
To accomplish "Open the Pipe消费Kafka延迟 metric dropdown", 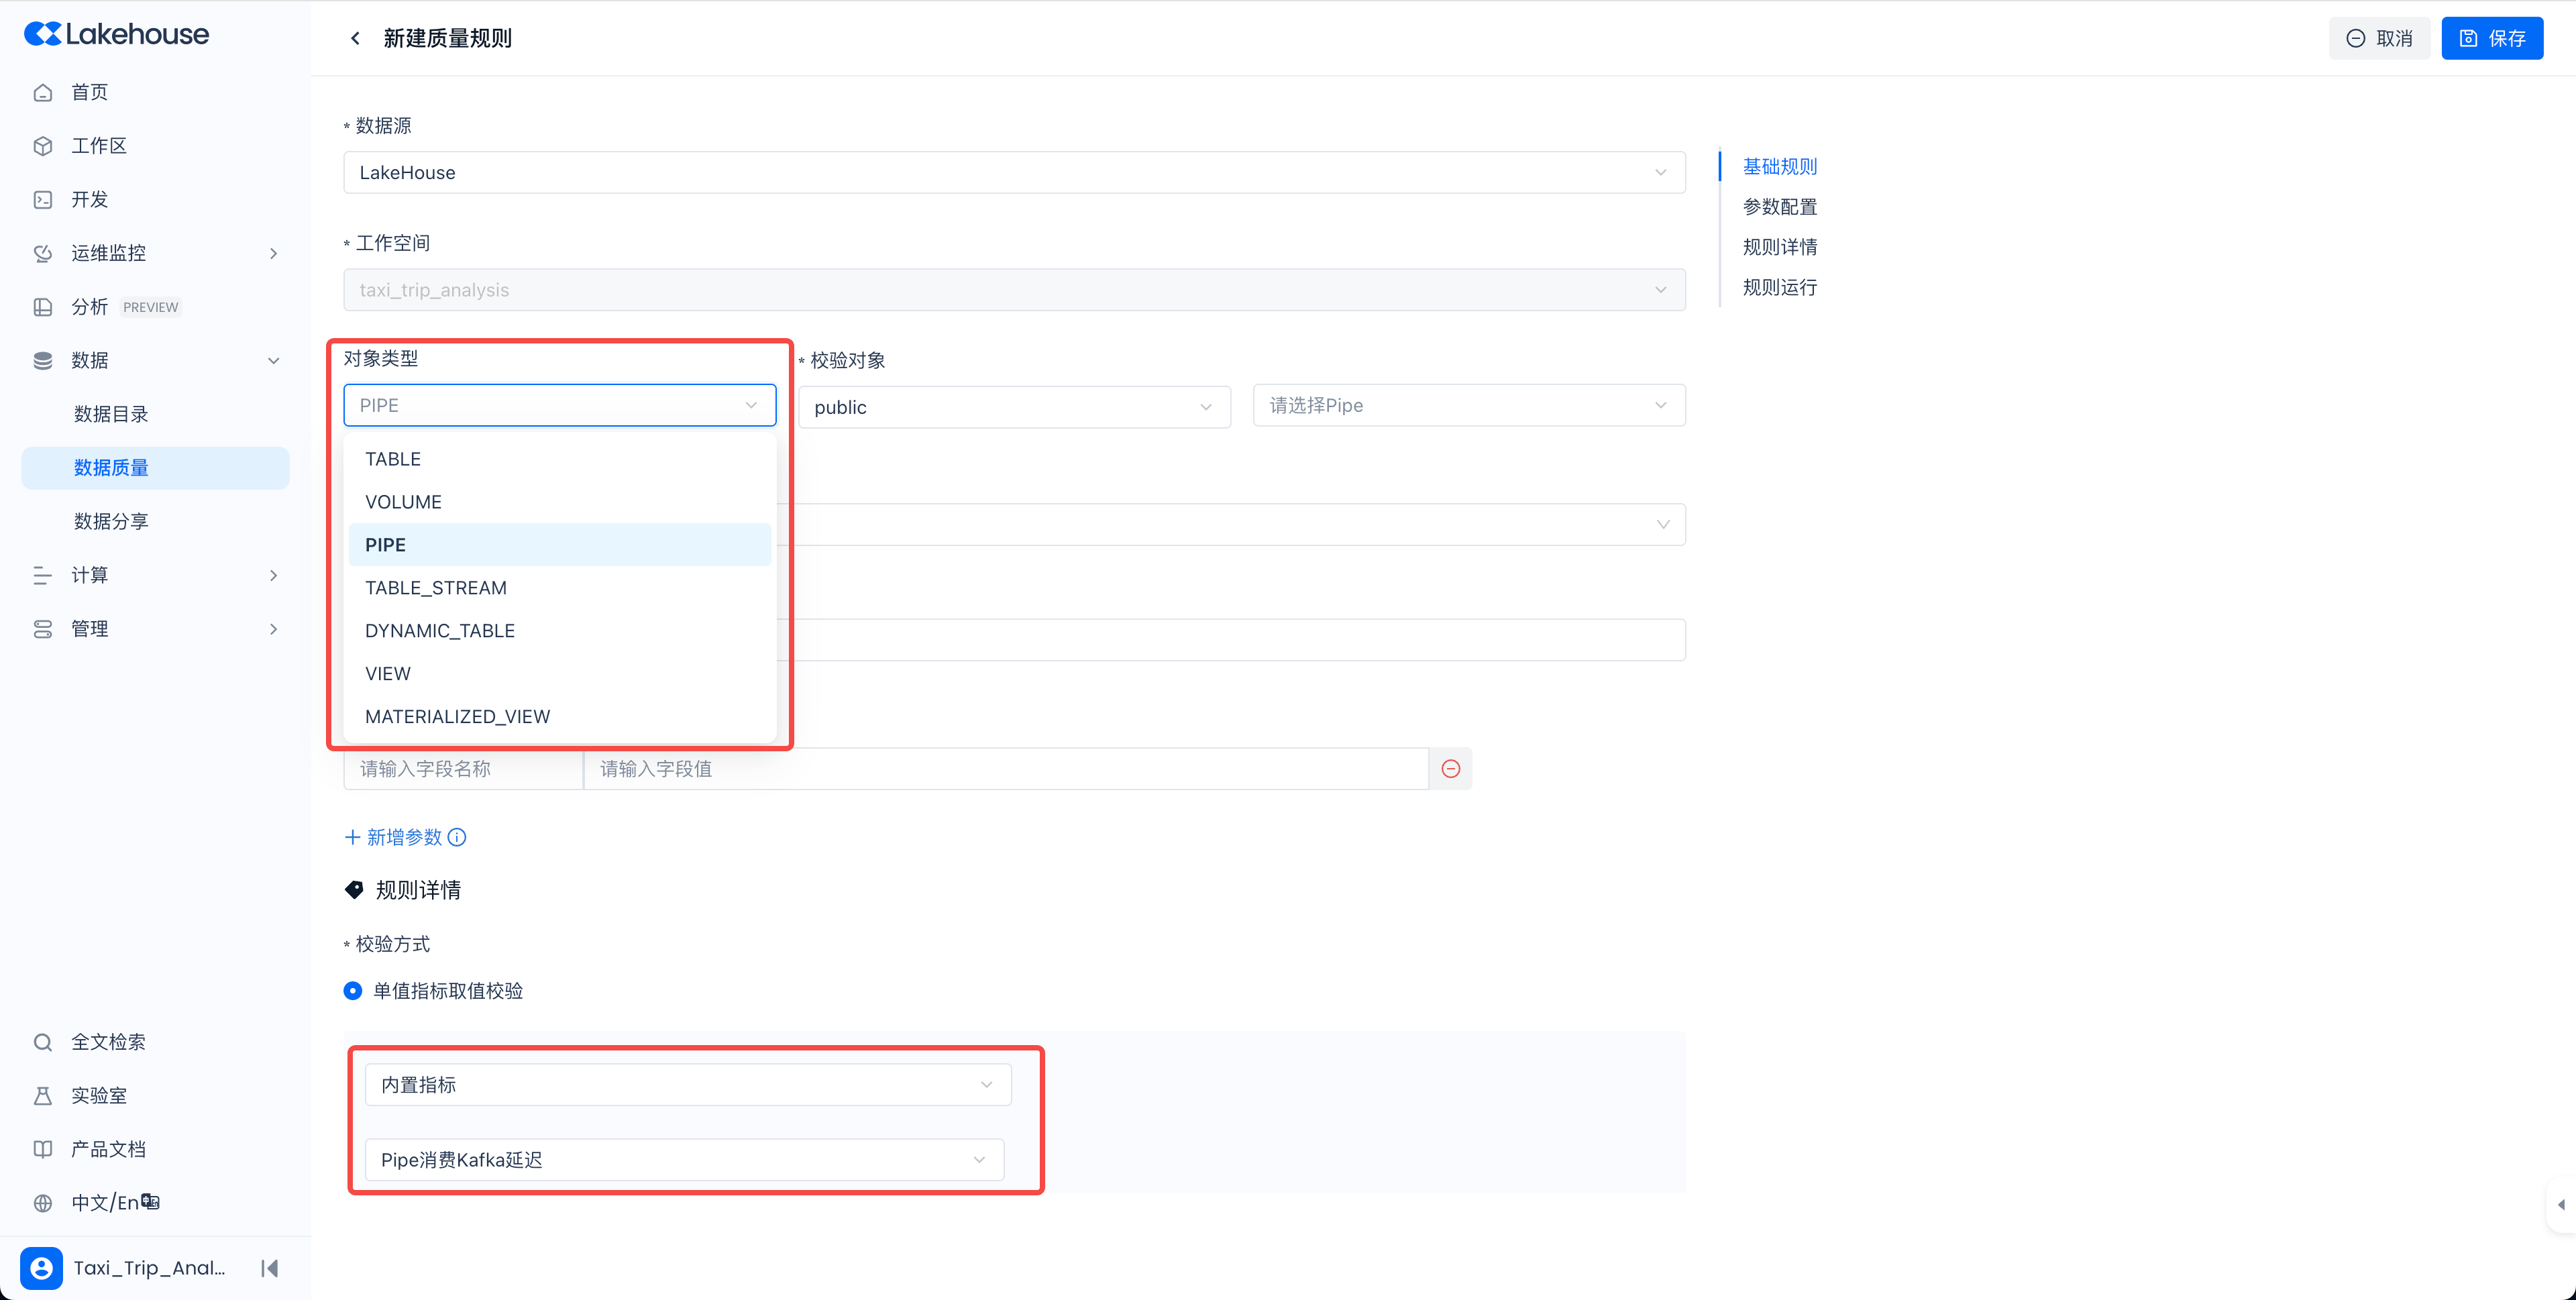I will point(684,1160).
